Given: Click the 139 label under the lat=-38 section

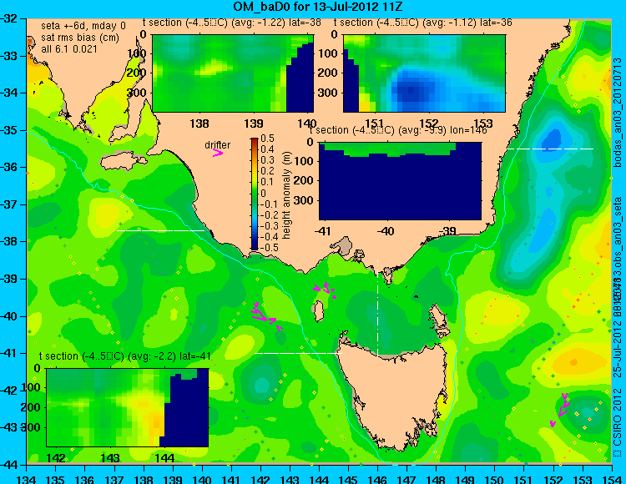Looking at the screenshot, I should (254, 124).
